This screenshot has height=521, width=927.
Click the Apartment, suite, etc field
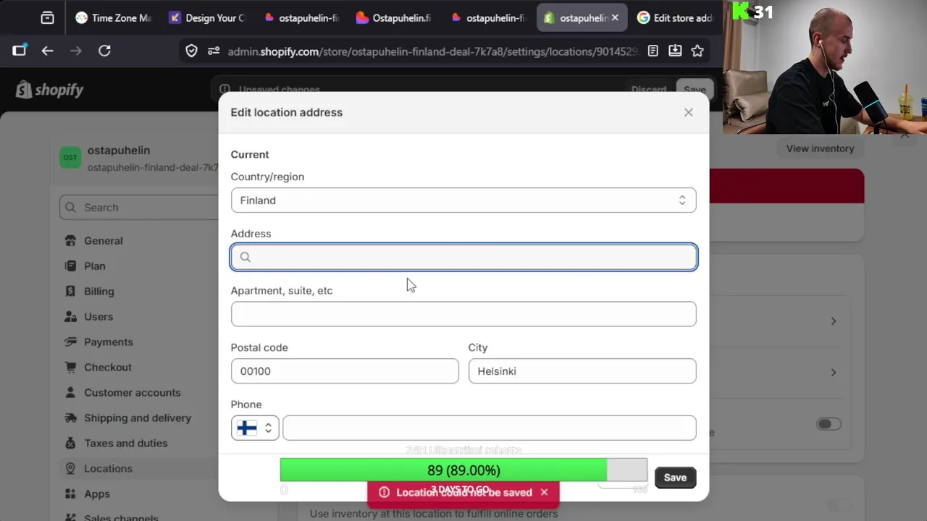click(463, 314)
